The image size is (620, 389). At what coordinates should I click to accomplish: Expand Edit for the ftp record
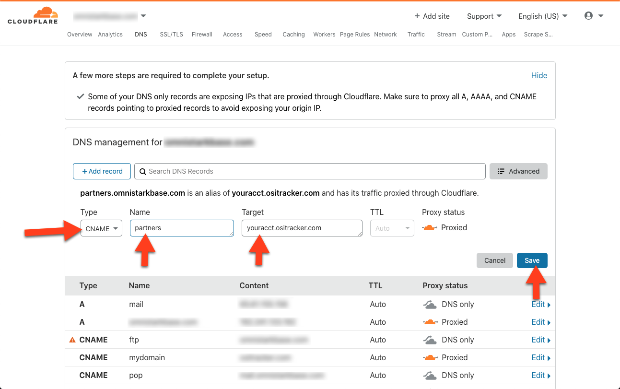pyautogui.click(x=541, y=340)
